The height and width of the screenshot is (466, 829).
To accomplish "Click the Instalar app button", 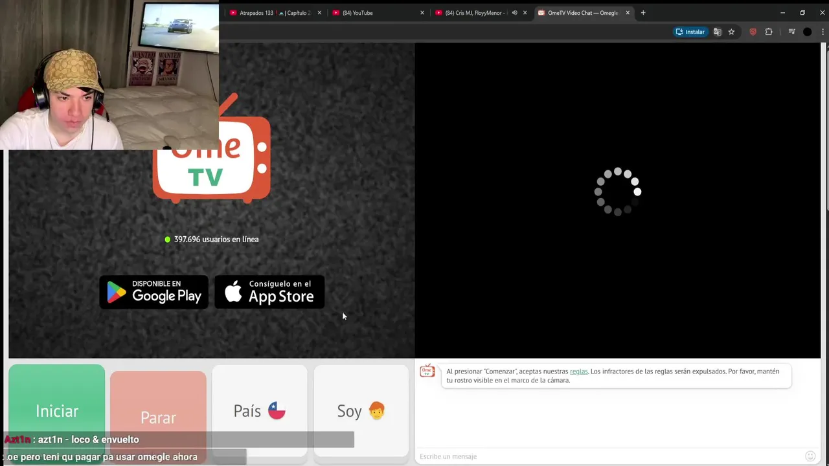I will point(690,32).
